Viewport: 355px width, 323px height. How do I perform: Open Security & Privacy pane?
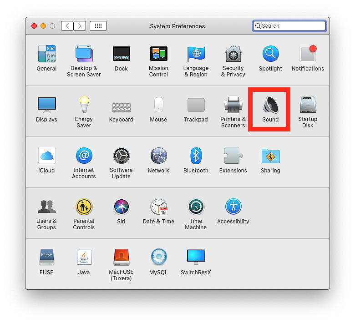coord(233,61)
